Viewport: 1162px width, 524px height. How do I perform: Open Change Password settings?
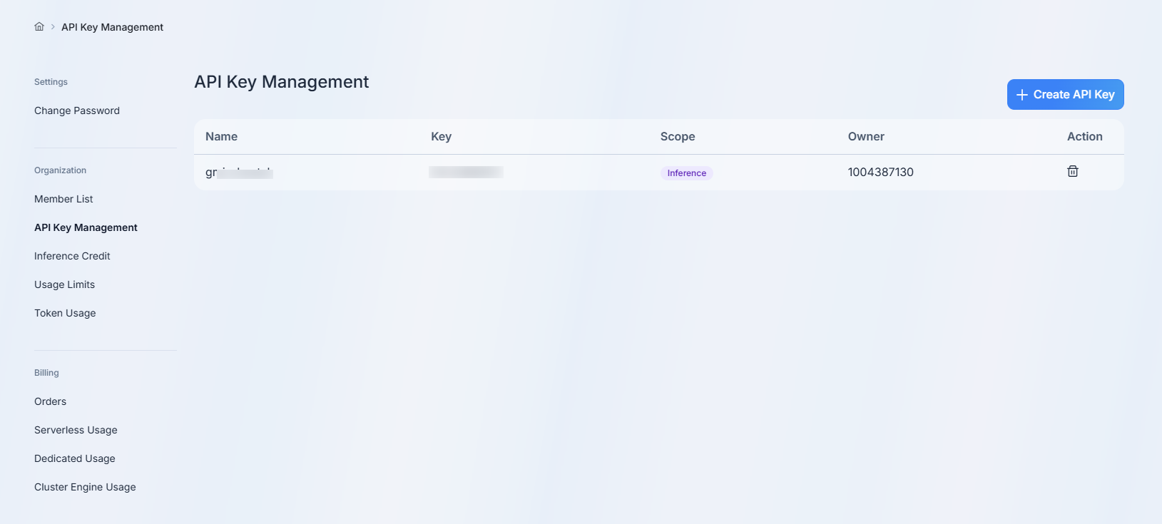click(x=77, y=111)
